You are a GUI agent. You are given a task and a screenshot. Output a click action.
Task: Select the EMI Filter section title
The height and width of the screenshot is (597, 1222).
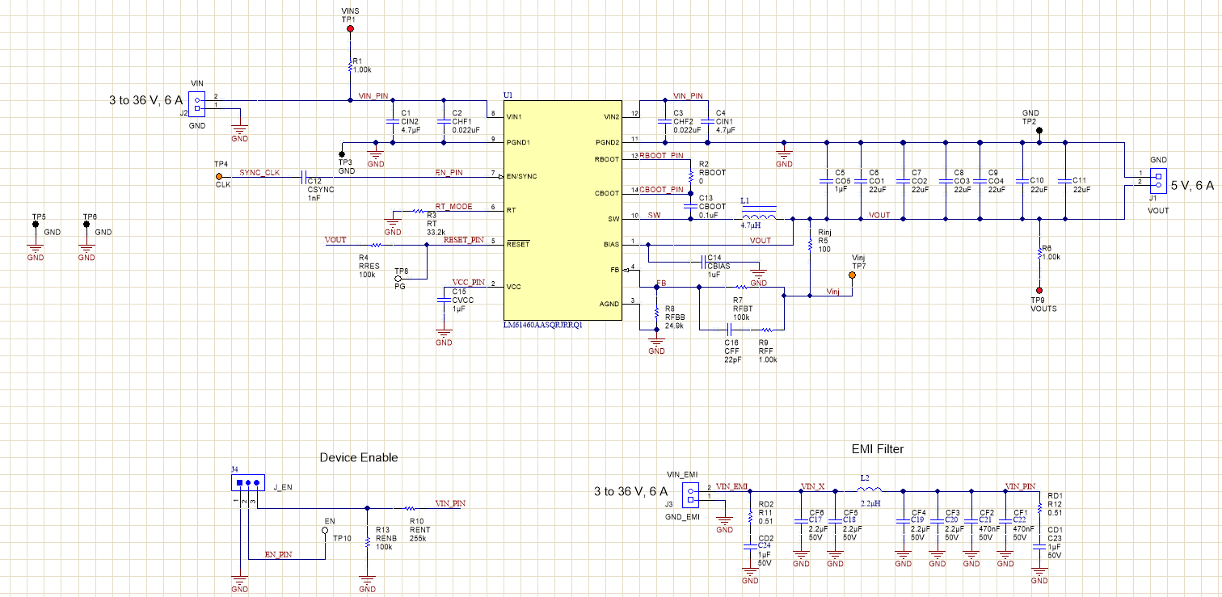coord(879,449)
